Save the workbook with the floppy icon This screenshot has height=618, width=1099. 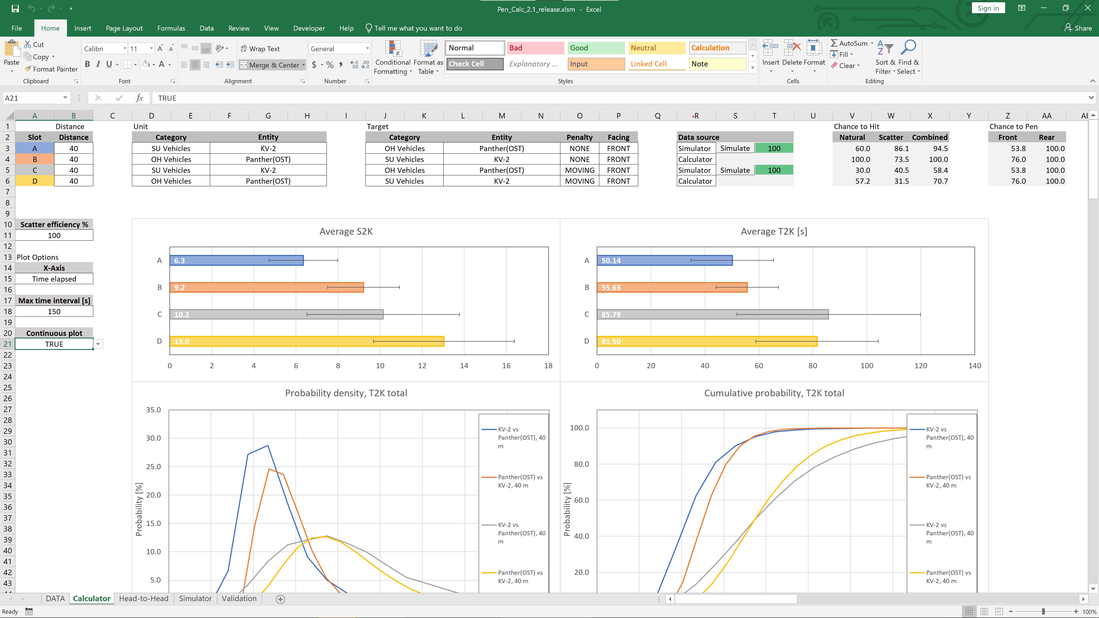pyautogui.click(x=15, y=9)
